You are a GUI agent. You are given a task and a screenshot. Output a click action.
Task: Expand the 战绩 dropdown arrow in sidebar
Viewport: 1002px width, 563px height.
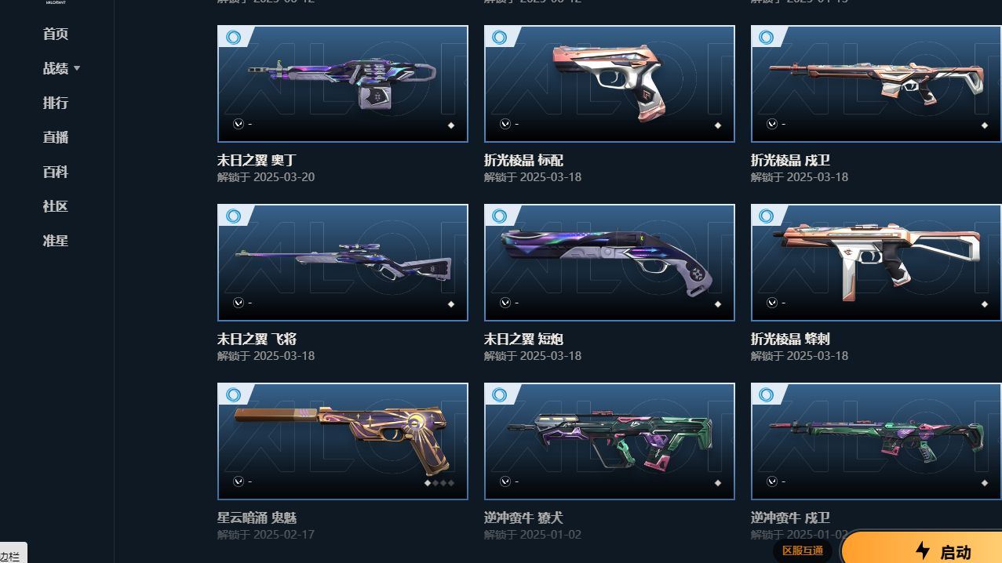click(x=77, y=69)
